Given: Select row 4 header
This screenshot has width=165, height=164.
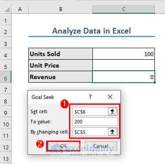Looking at the screenshot, I should point(5,55).
